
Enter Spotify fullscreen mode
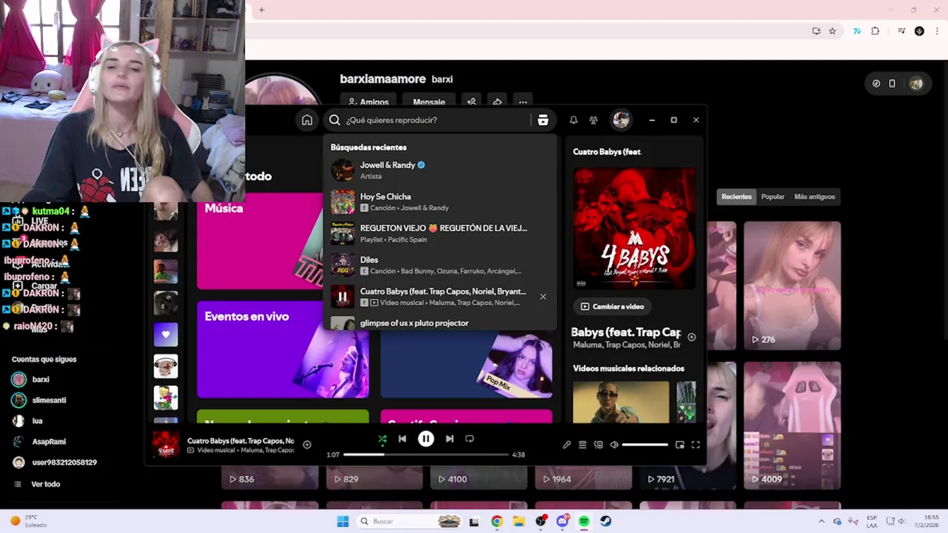click(x=695, y=445)
